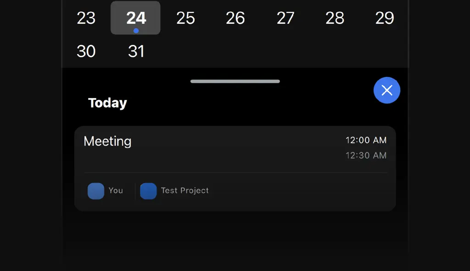Select date 31 in the calendar
The width and height of the screenshot is (470, 271).
(136, 51)
